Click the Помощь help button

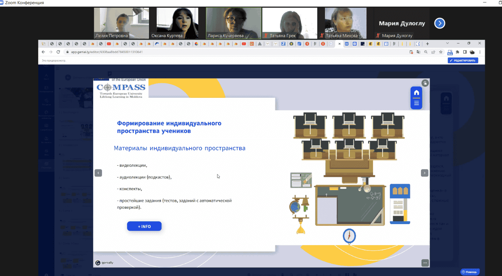(470, 272)
